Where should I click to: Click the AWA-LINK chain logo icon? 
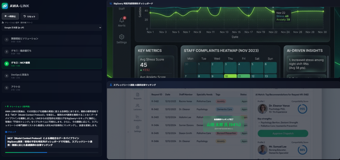pos(5,6)
